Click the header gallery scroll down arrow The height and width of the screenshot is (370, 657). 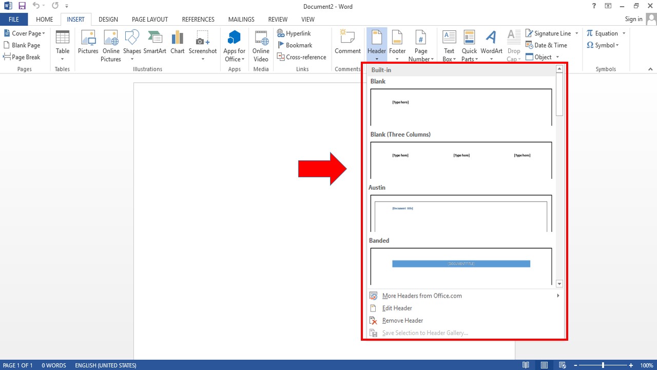tap(559, 284)
